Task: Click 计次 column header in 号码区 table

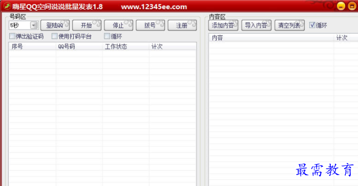Action: [x=173, y=46]
